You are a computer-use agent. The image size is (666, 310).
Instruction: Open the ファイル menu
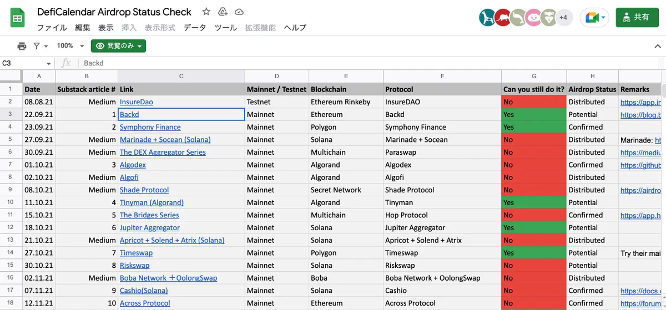coord(52,28)
